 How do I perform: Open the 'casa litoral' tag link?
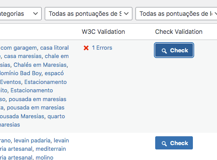54,48
